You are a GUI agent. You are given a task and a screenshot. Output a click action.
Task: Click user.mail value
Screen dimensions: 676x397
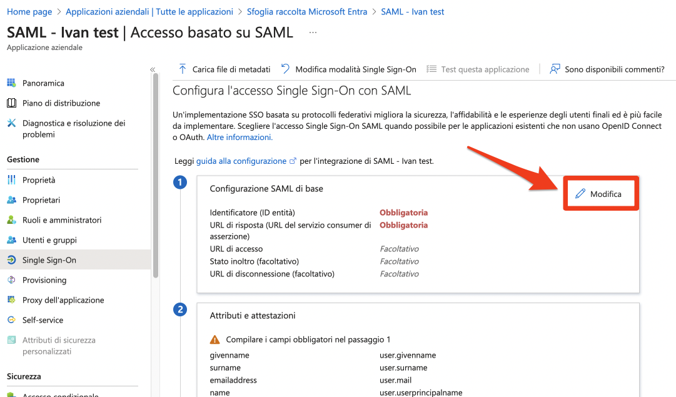coord(395,380)
